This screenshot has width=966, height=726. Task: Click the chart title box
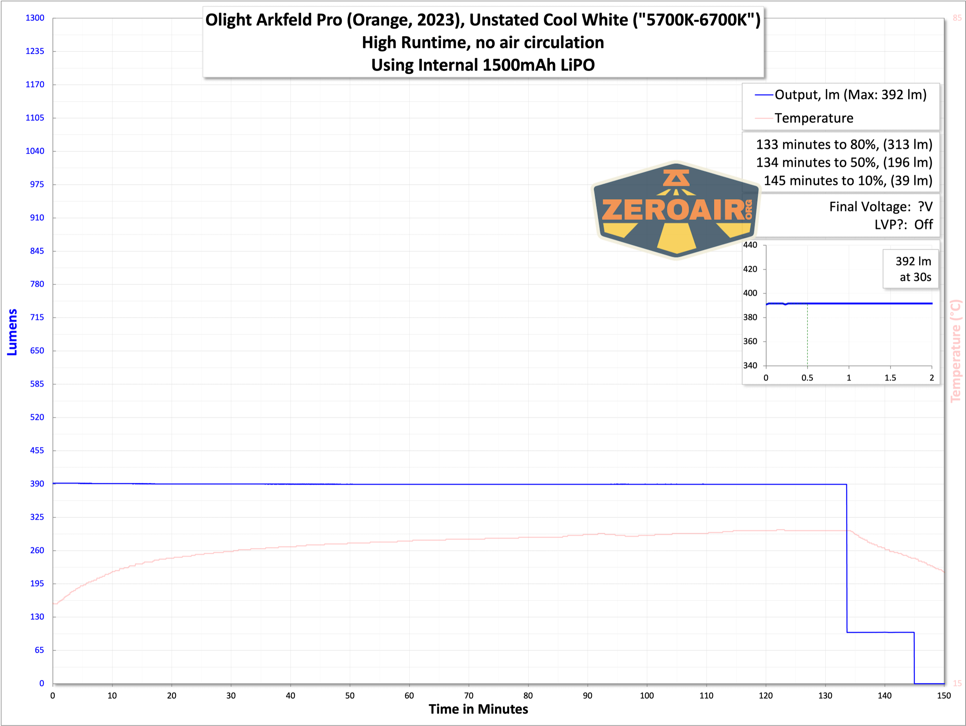(x=483, y=42)
